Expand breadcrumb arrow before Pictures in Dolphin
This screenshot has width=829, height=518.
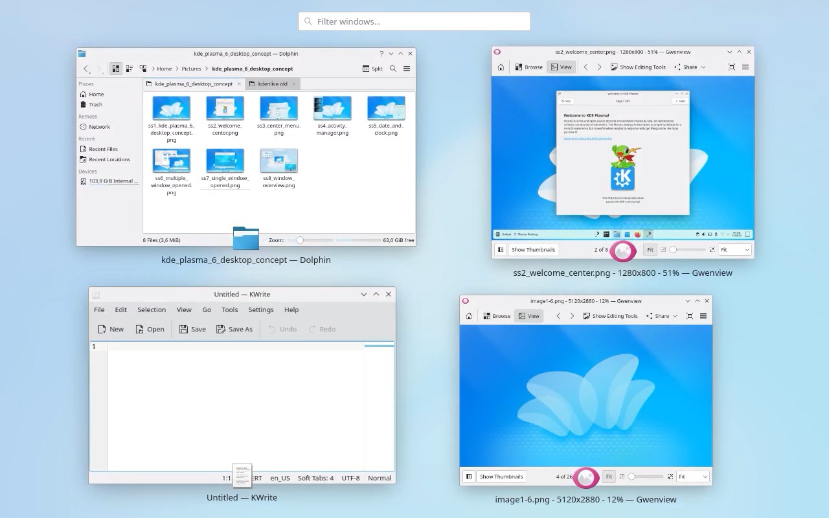(177, 69)
